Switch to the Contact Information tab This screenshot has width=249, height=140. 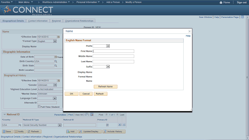click(38, 21)
